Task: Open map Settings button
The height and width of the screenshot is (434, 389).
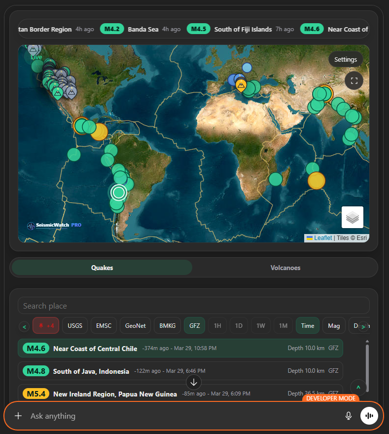Action: (345, 59)
